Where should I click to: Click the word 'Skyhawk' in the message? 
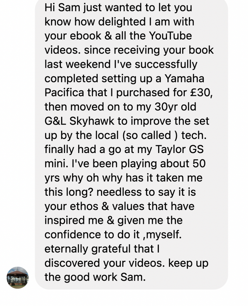point(92,121)
